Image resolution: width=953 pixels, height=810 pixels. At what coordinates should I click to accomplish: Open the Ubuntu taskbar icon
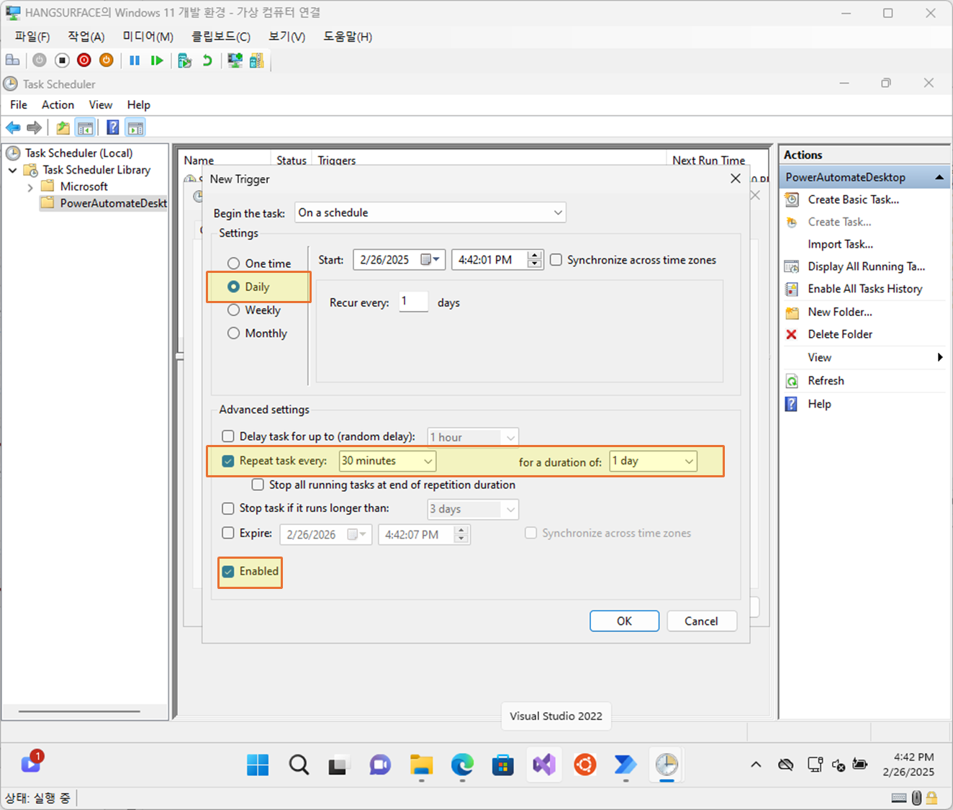pos(584,765)
